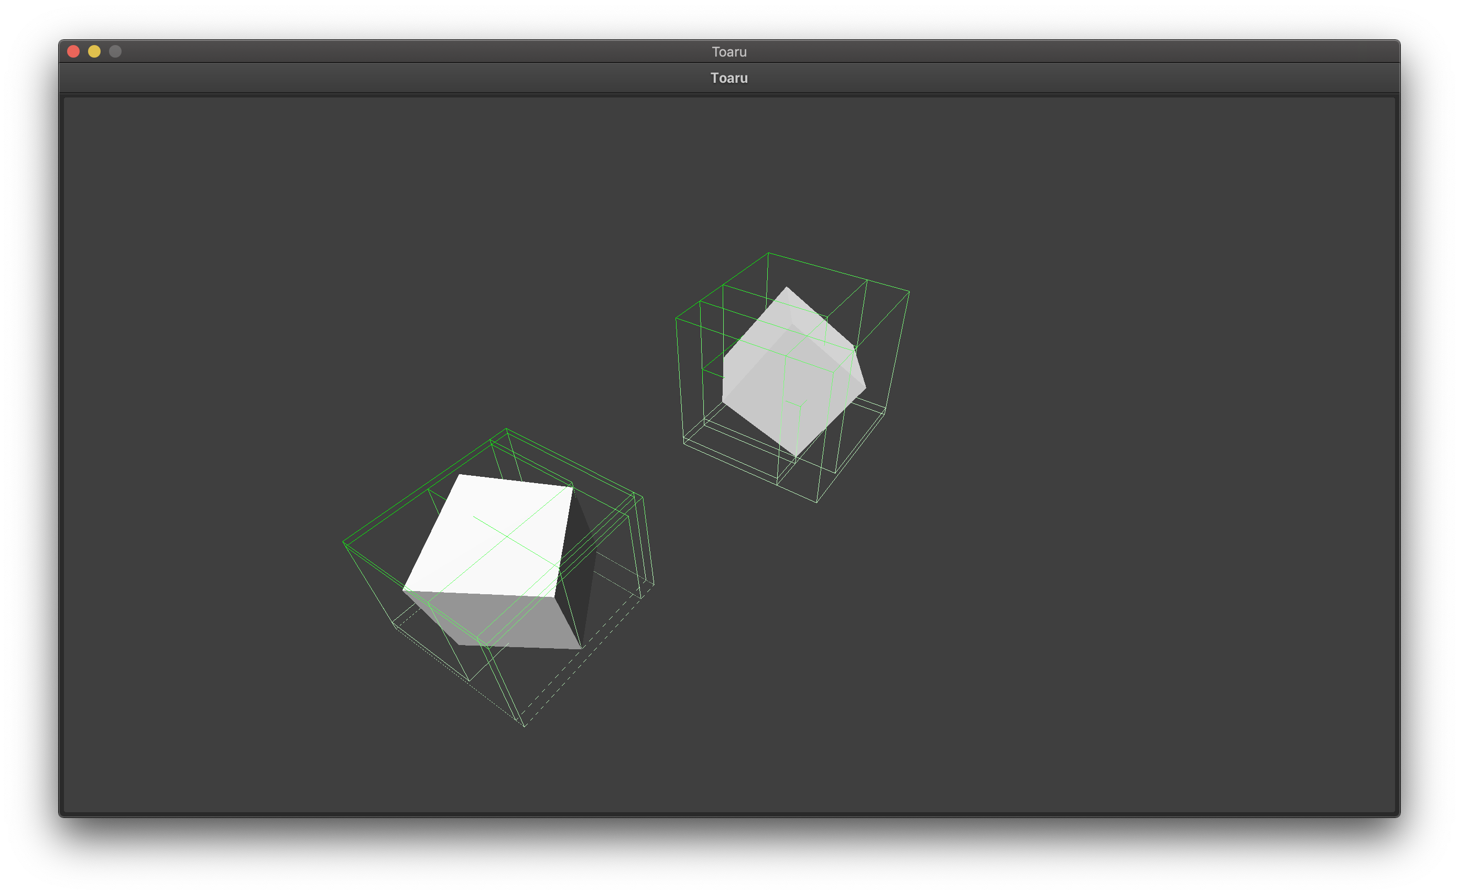Click the right-side corner of the right wireframe near the top

tap(909, 291)
